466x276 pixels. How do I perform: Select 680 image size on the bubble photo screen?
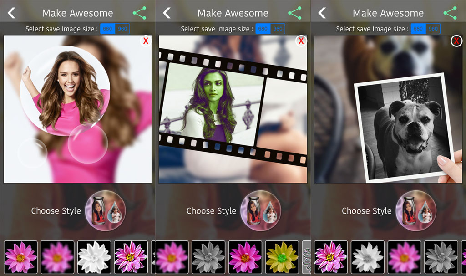point(107,29)
